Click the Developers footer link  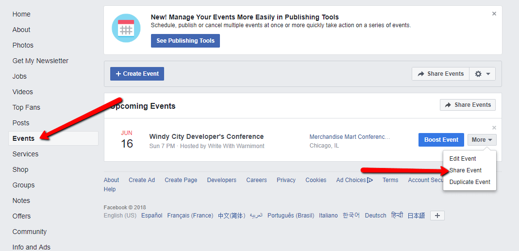click(222, 180)
